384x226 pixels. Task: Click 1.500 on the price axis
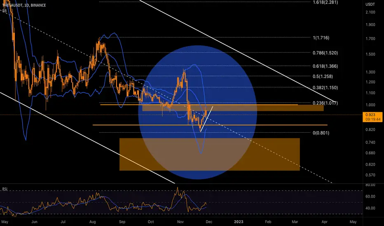point(370,54)
